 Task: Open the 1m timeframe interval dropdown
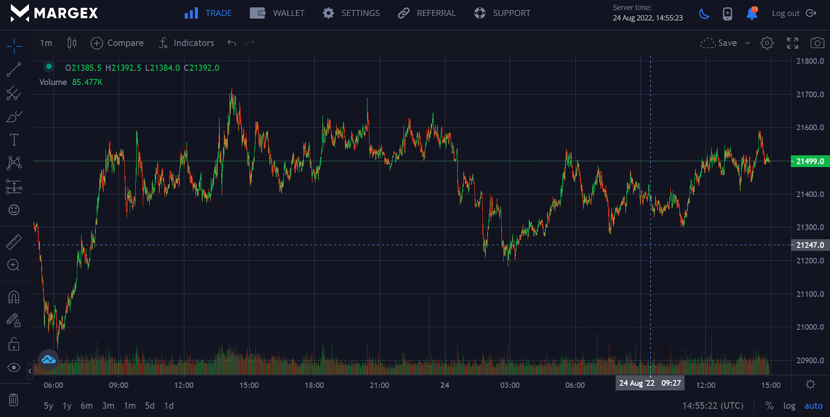coord(46,43)
